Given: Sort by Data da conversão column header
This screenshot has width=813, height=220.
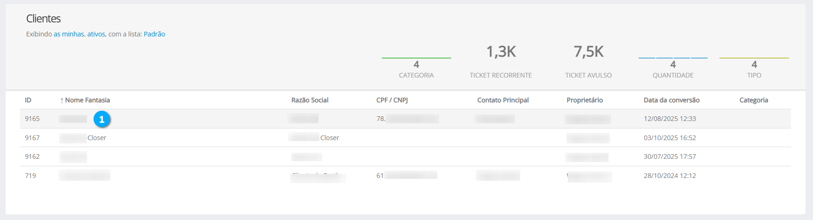Looking at the screenshot, I should pyautogui.click(x=671, y=100).
